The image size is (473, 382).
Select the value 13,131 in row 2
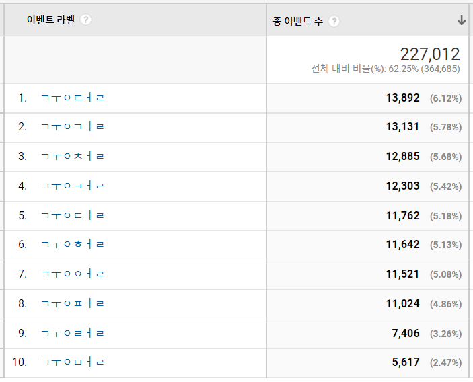[403, 126]
